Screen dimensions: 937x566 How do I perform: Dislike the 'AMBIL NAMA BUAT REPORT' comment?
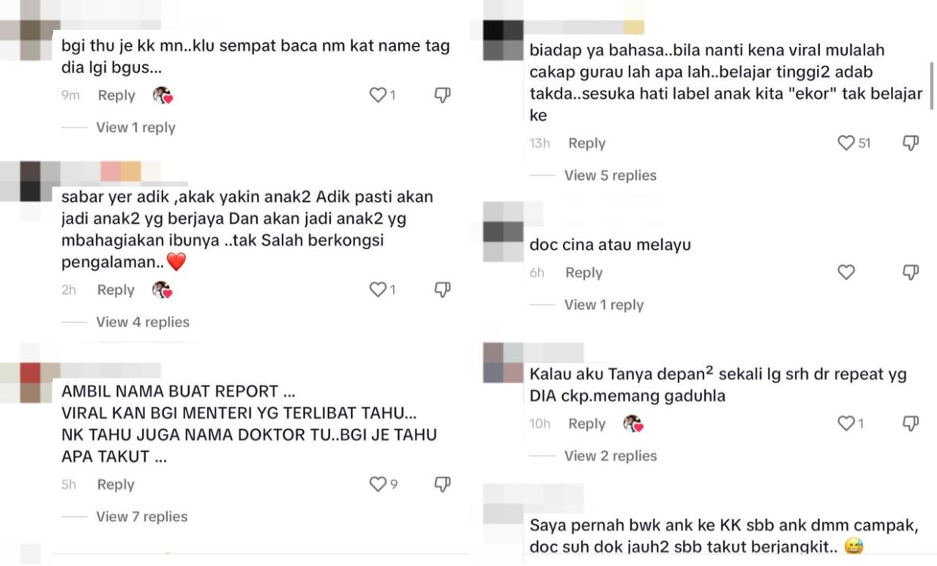tap(443, 484)
